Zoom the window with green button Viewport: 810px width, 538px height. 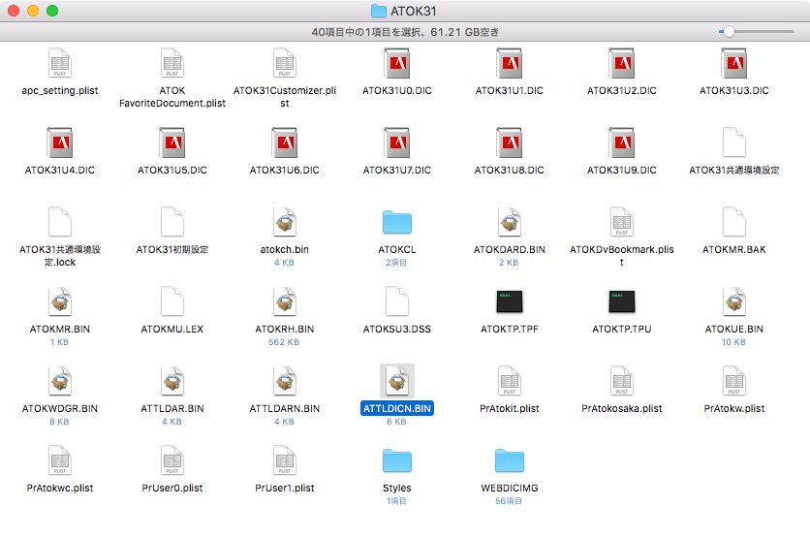click(52, 11)
